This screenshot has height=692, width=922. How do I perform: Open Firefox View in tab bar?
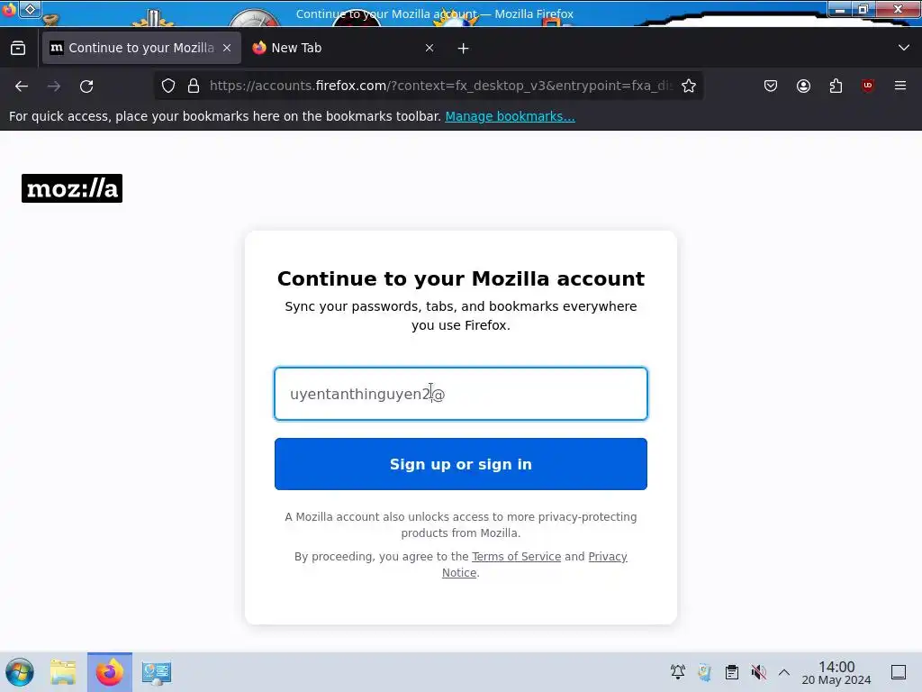point(18,48)
